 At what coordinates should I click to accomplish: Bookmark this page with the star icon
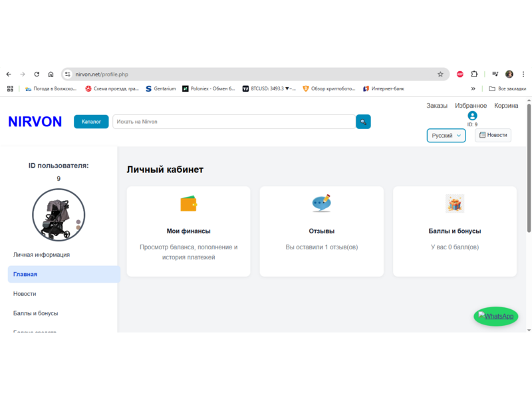[440, 74]
